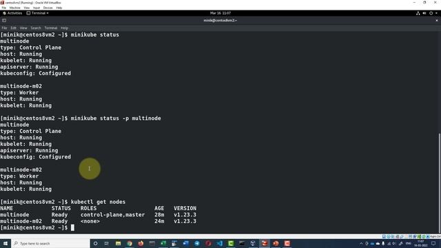Click the first 'kubeconfig: Configured' line
The height and width of the screenshot is (248, 441).
35,73
